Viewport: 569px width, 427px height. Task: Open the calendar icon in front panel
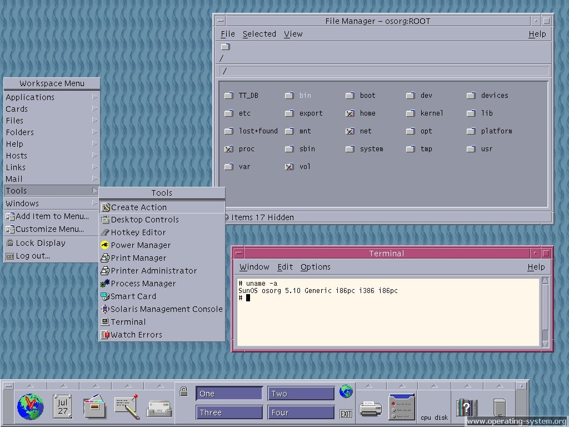point(62,406)
